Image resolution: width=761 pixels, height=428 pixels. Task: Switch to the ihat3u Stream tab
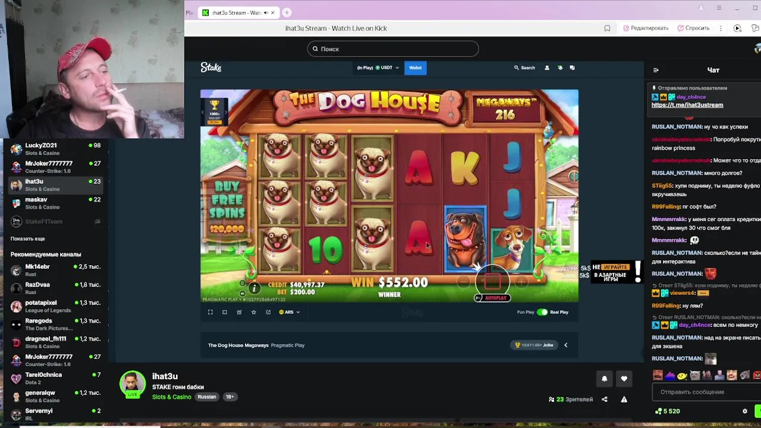(237, 12)
